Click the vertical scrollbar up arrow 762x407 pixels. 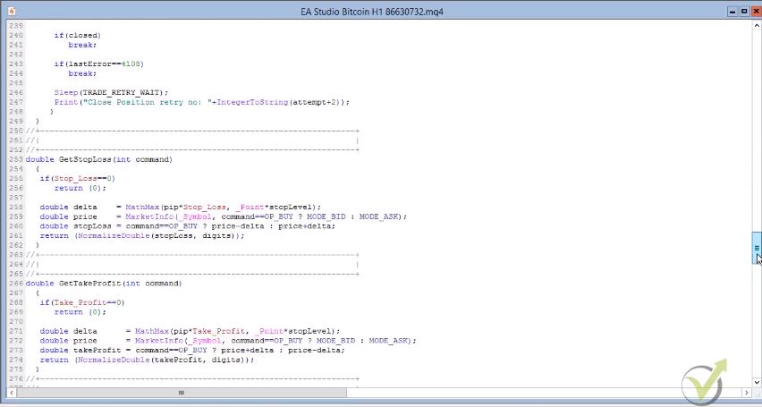pos(756,26)
